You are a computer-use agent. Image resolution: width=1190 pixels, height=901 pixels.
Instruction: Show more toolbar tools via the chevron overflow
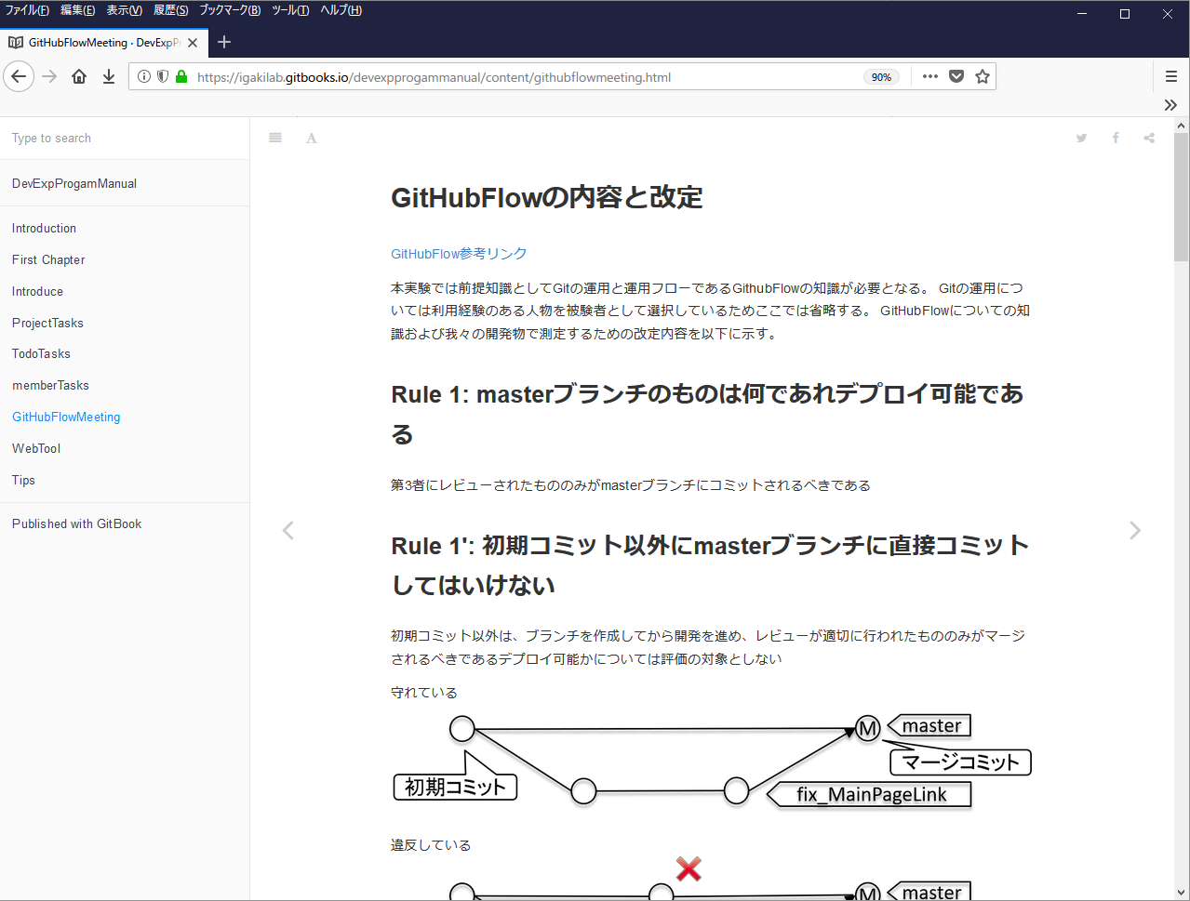[1171, 105]
